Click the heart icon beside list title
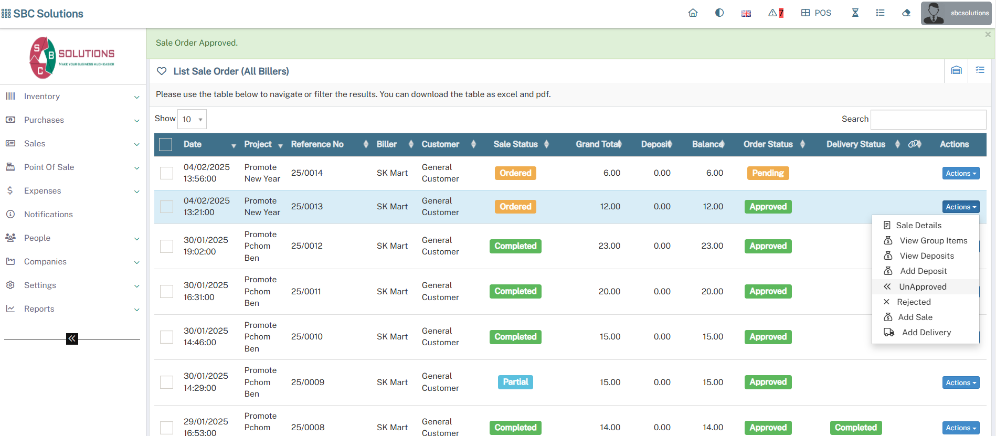This screenshot has height=436, width=996. coord(162,71)
